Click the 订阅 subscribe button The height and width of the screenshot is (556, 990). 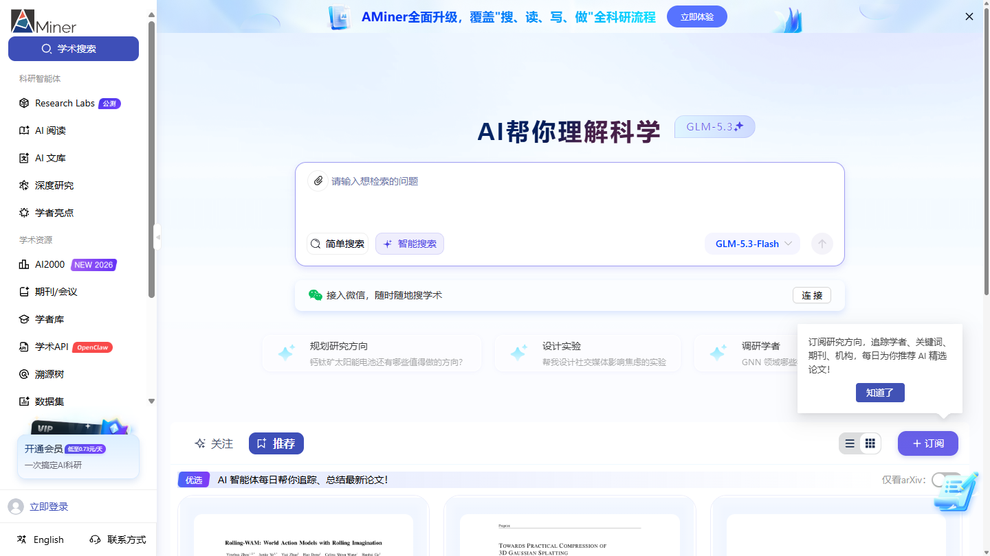click(x=928, y=443)
